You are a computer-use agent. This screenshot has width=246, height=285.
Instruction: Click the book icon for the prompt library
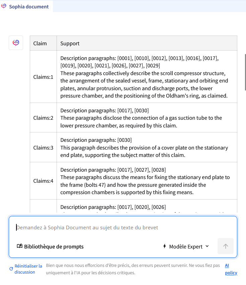[19, 246]
